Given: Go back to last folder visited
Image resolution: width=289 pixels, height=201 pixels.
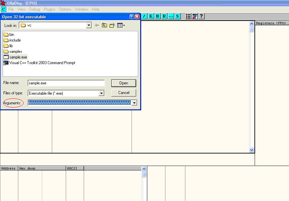Looking at the screenshot, I should (x=97, y=26).
